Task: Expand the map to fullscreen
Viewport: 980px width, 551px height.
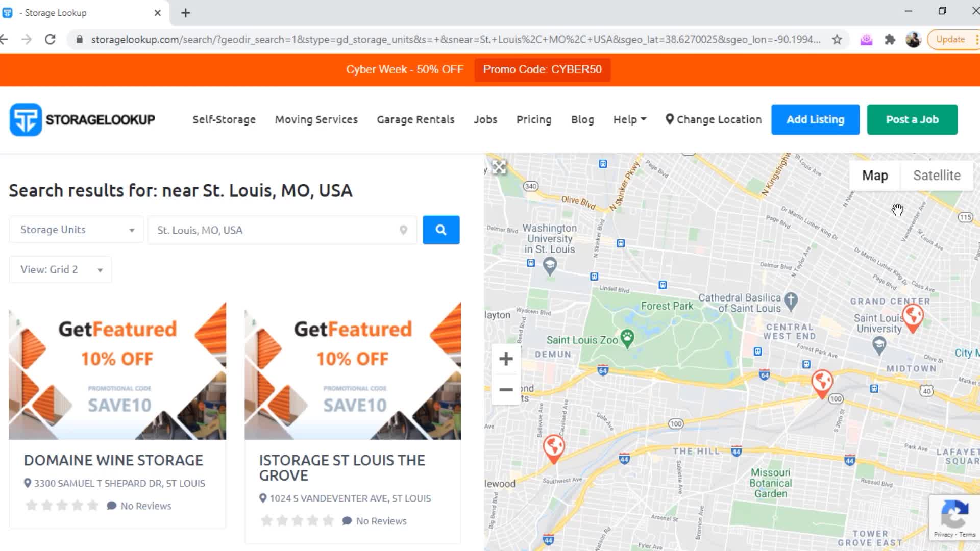Action: 499,167
